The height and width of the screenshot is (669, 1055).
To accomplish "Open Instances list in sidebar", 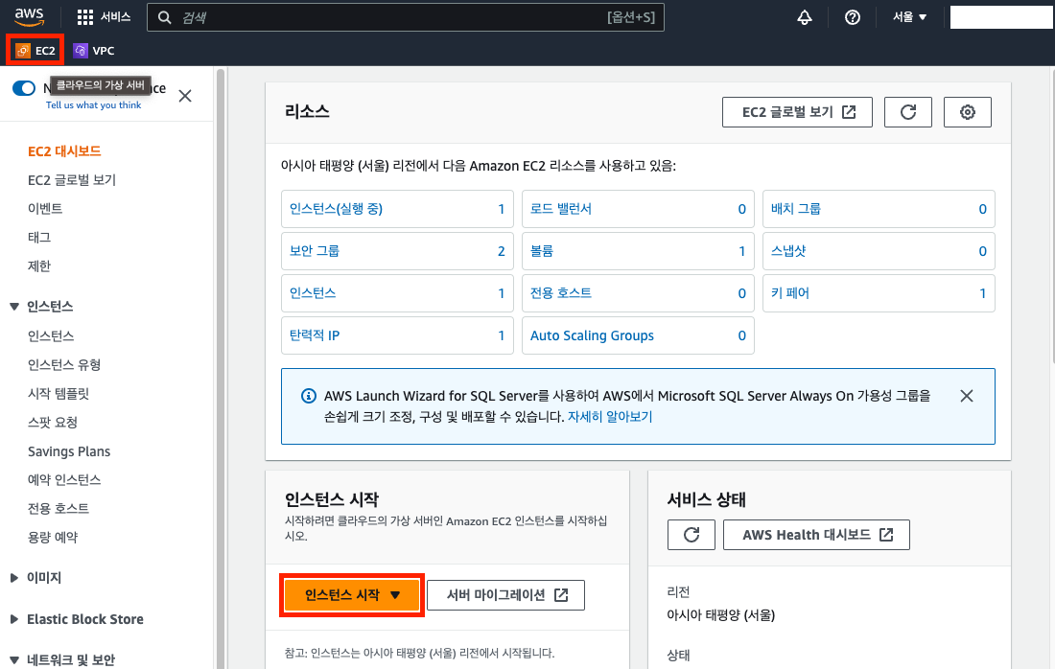I will click(51, 336).
